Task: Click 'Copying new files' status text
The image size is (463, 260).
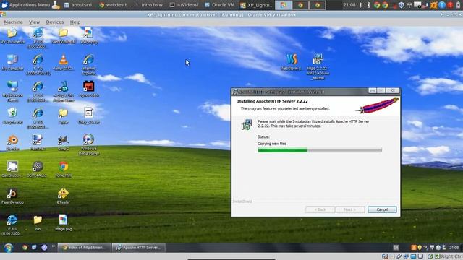Action: click(x=272, y=144)
